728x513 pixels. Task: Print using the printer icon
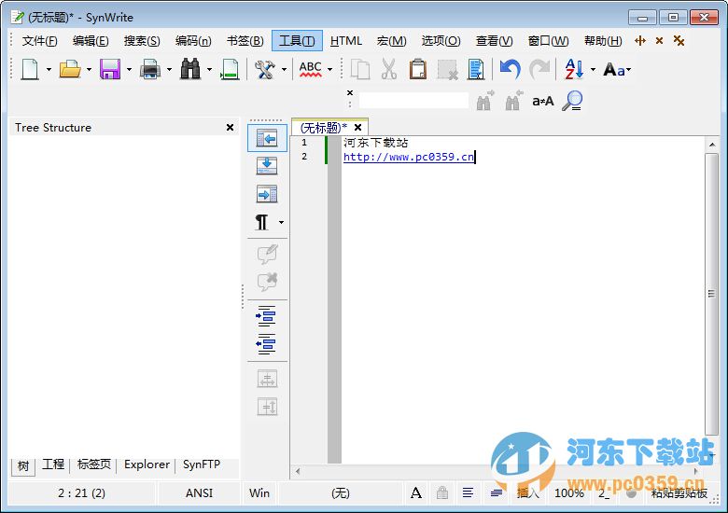(x=150, y=70)
